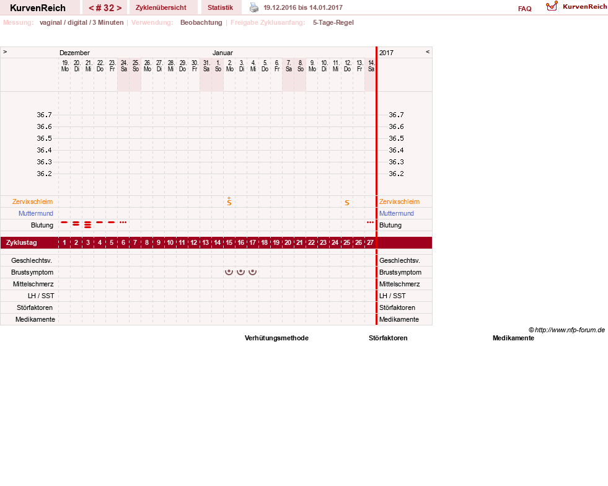Open the FAQ link
The height and width of the screenshot is (486, 608).
[524, 9]
